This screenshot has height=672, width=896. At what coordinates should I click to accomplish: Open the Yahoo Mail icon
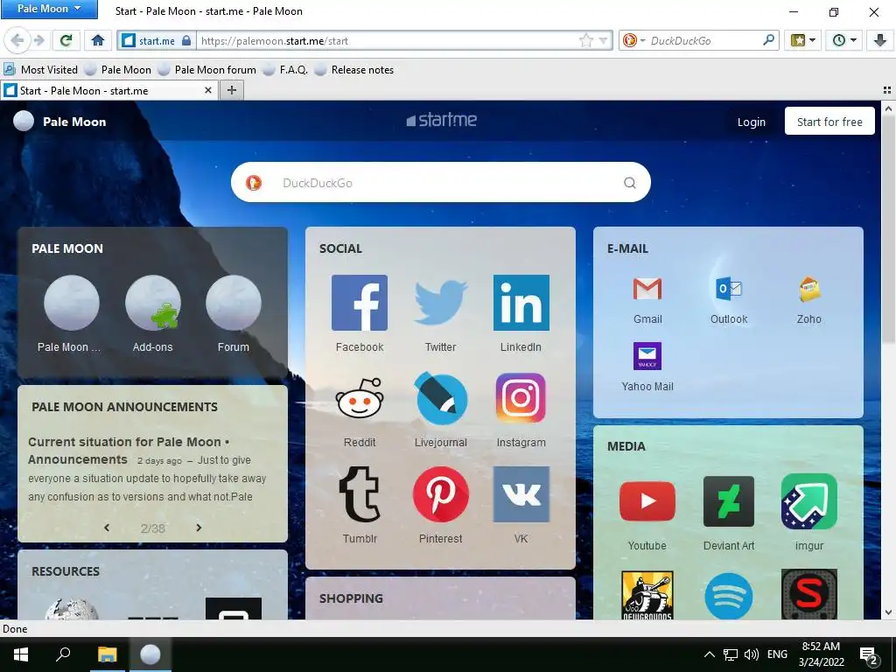(x=647, y=356)
